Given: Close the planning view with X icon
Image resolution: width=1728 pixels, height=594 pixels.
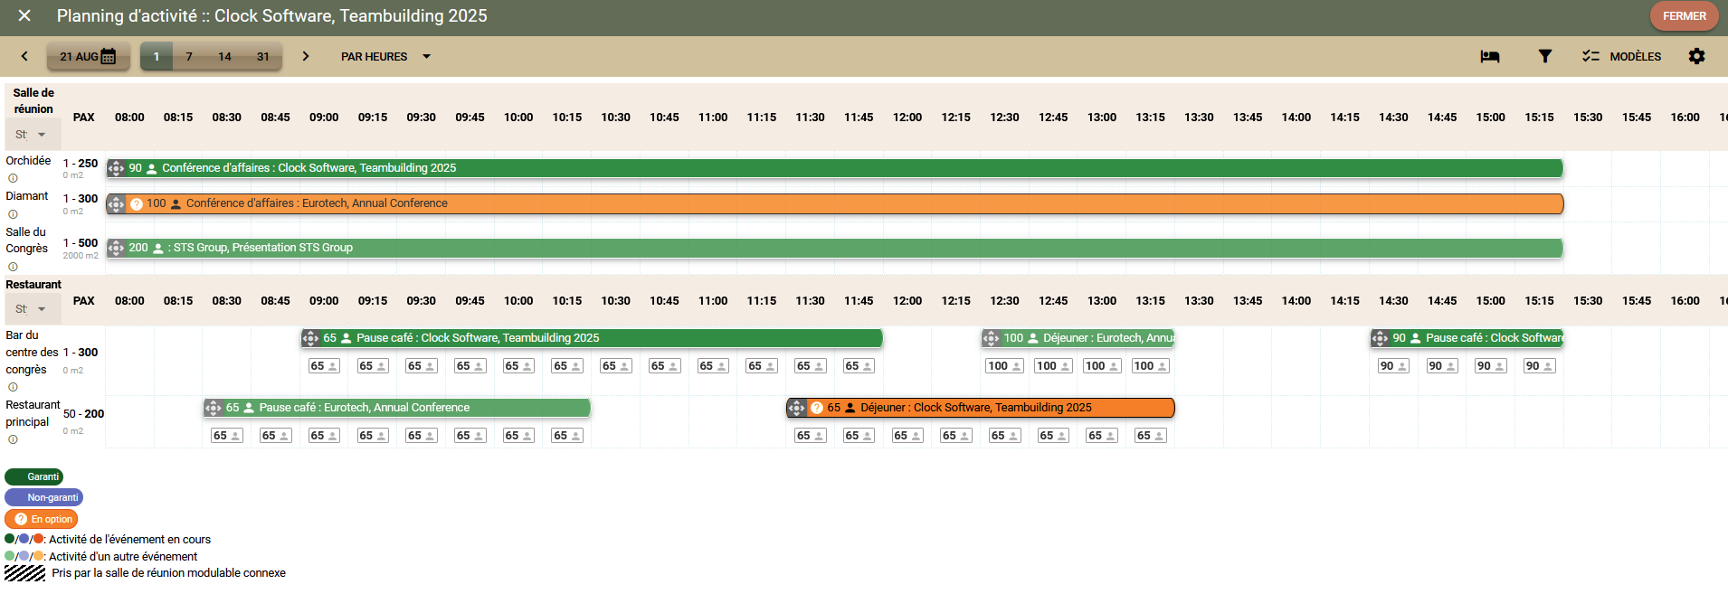Looking at the screenshot, I should point(24,16).
